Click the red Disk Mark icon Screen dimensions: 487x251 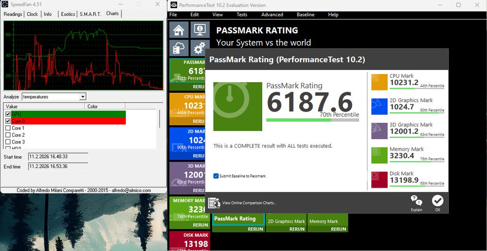pos(379,180)
